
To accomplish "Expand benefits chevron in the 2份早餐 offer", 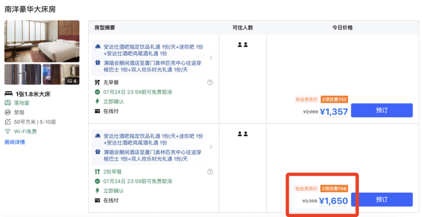I will (211, 147).
